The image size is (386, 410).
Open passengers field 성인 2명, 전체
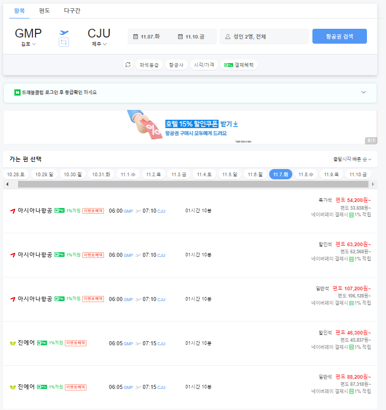tap(264, 36)
